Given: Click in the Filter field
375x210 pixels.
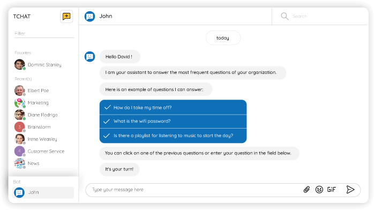Looking at the screenshot, I should 44,34.
